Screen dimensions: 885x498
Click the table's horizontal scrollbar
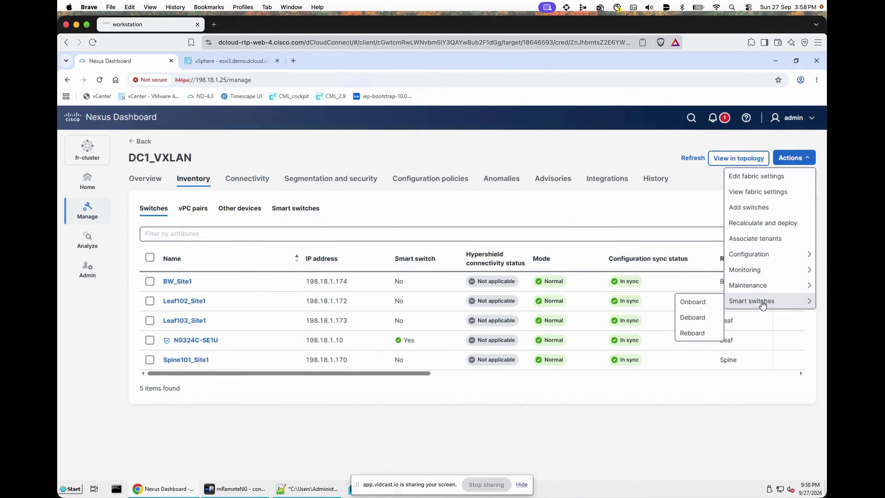coord(289,373)
